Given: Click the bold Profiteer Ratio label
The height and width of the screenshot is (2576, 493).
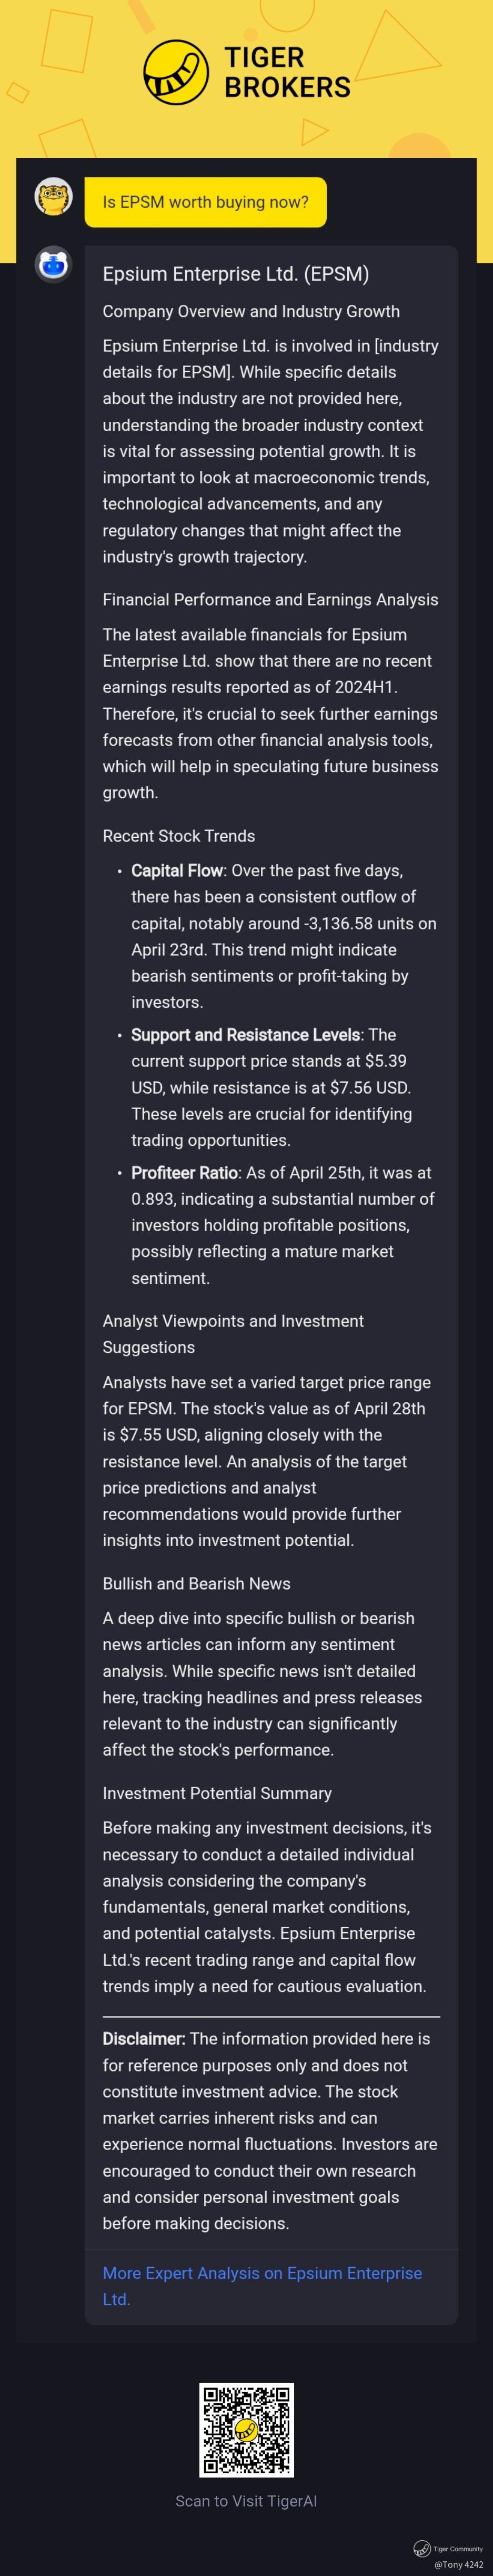Looking at the screenshot, I should click(184, 1173).
